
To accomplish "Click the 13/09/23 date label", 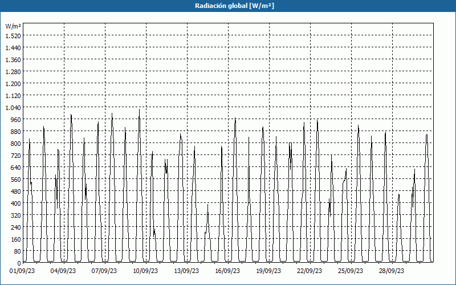I will pyautogui.click(x=186, y=271).
